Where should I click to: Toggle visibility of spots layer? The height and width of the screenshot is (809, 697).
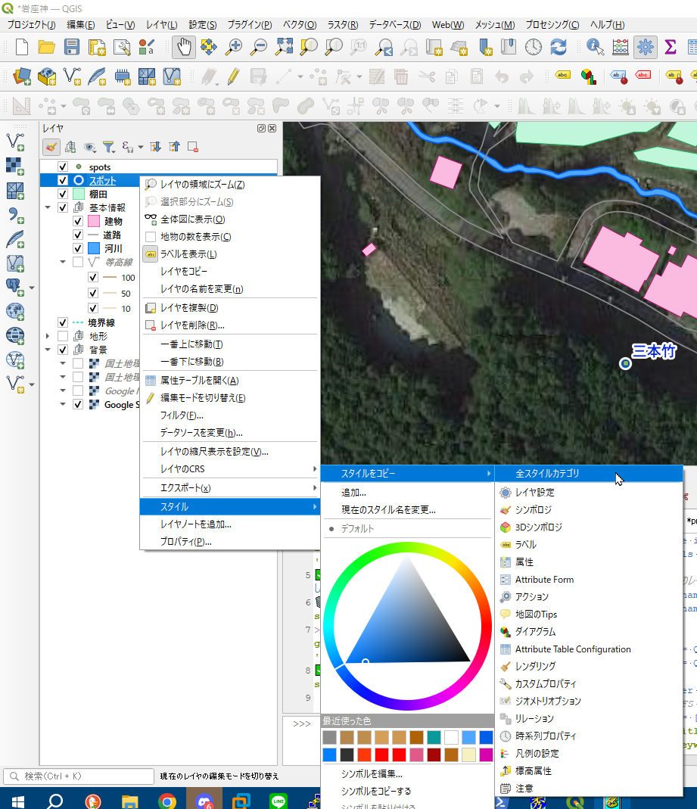[63, 166]
